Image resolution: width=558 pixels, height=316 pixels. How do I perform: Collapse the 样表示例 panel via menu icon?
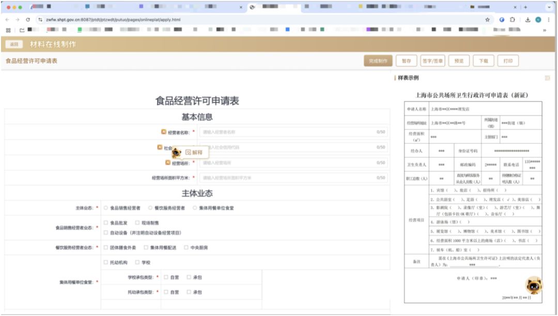click(547, 78)
